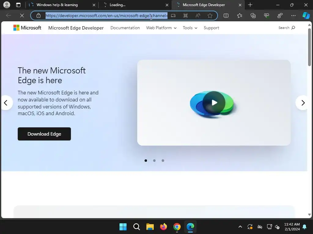The width and height of the screenshot is (313, 234).
Task: Switch to Edge in taskbar
Action: point(190,227)
